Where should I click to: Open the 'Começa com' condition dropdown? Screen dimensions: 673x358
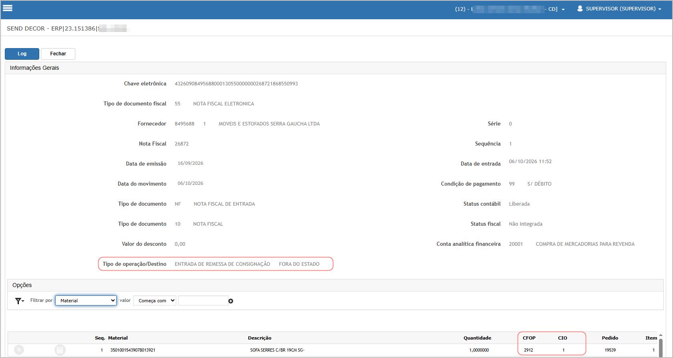tap(155, 301)
